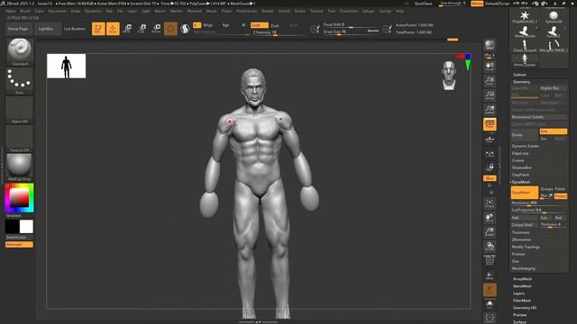Click the Live Boolean button
The image size is (577, 324).
click(x=75, y=29)
